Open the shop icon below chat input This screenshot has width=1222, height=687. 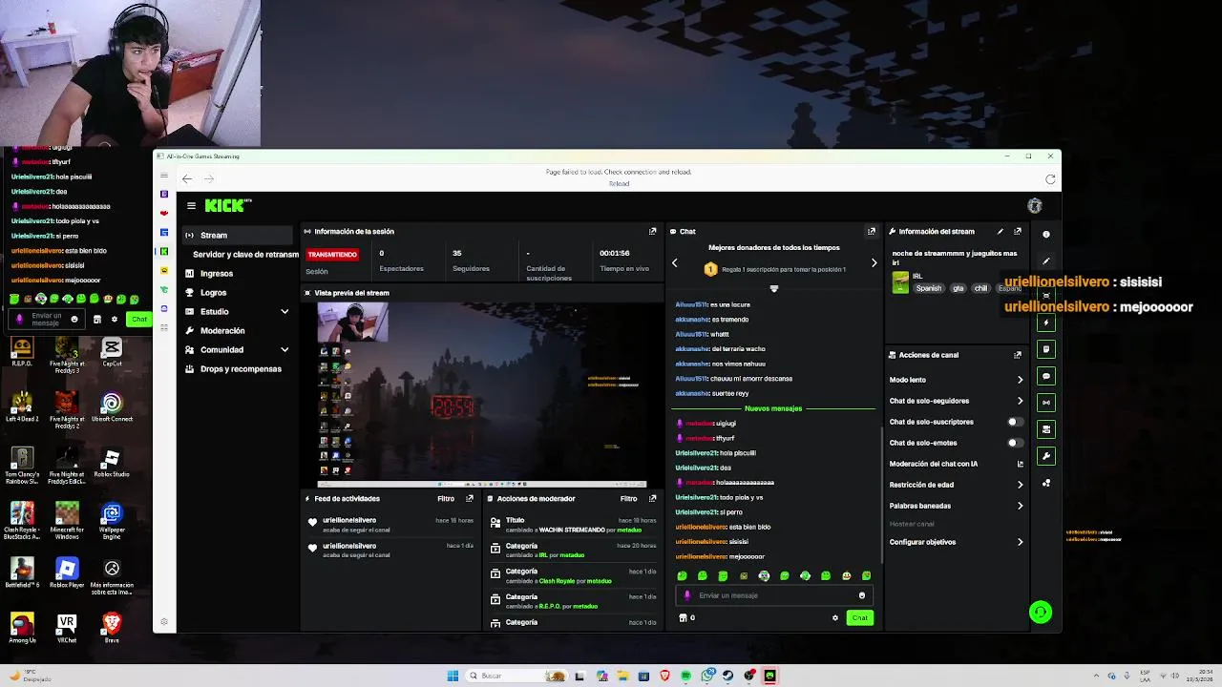(683, 617)
